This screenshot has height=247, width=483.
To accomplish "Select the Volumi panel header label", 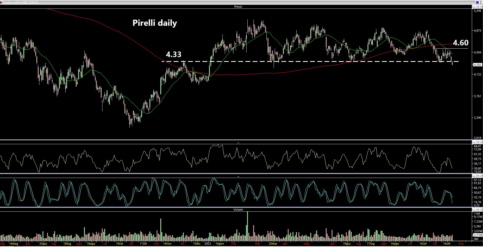I will 238,210.
